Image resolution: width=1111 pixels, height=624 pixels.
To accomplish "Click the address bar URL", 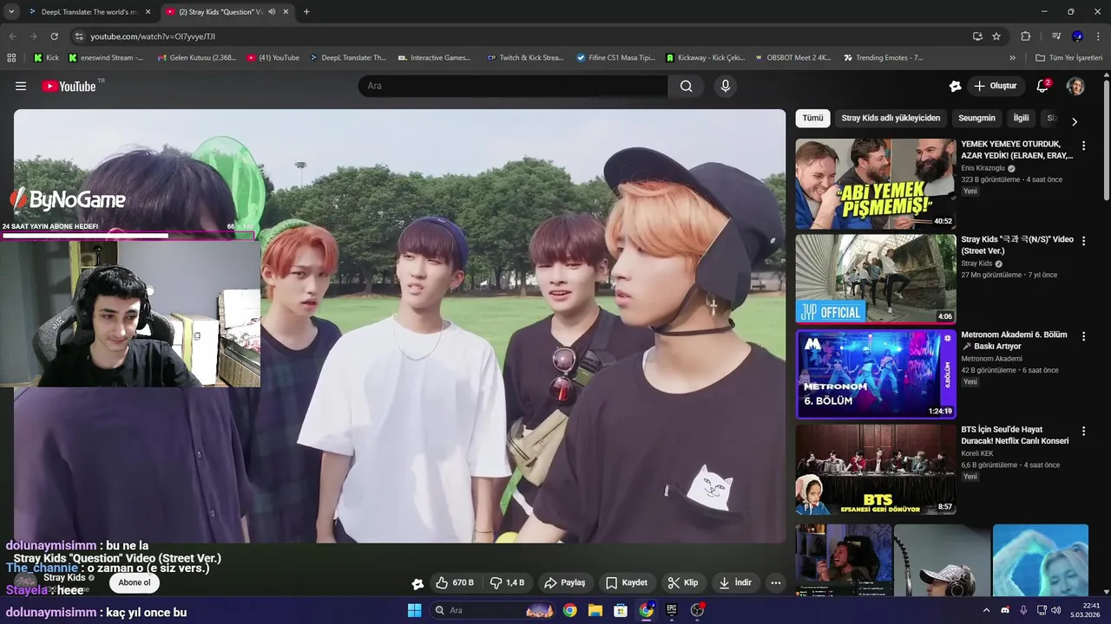I will point(153,36).
